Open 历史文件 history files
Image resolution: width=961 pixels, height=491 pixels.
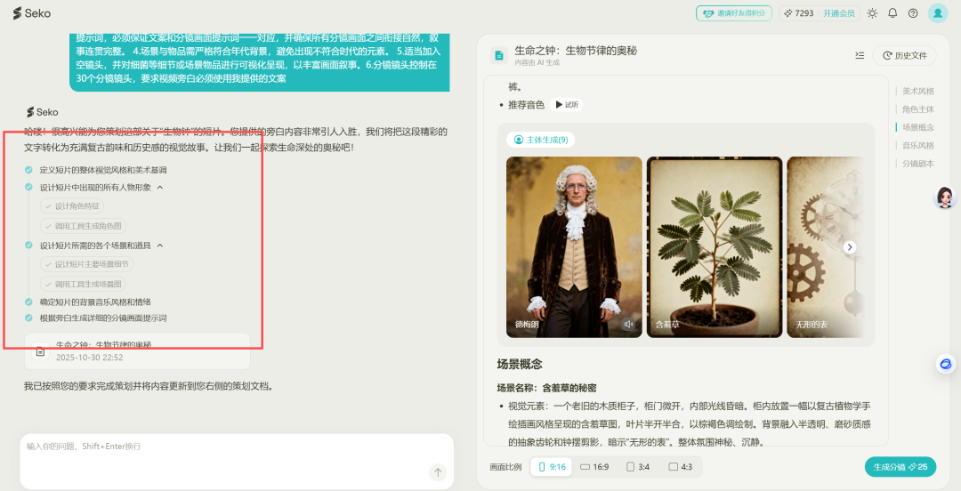pyautogui.click(x=905, y=55)
